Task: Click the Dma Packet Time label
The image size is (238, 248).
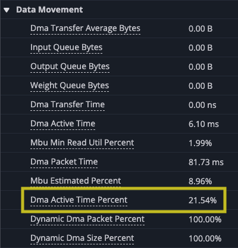Action: click(64, 162)
